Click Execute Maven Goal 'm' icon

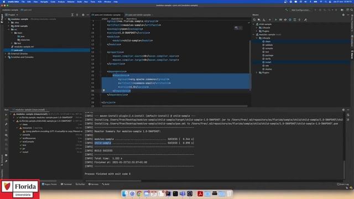[280, 20]
